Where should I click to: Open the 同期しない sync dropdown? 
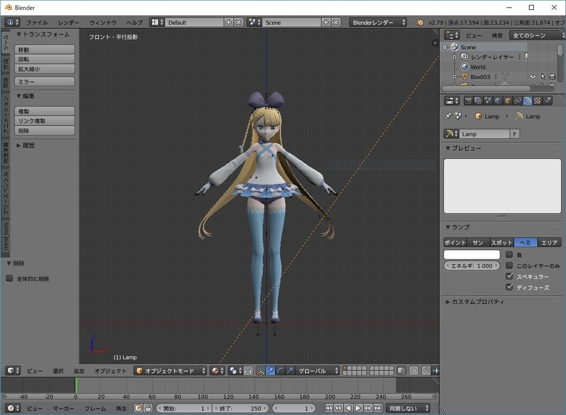tap(408, 408)
